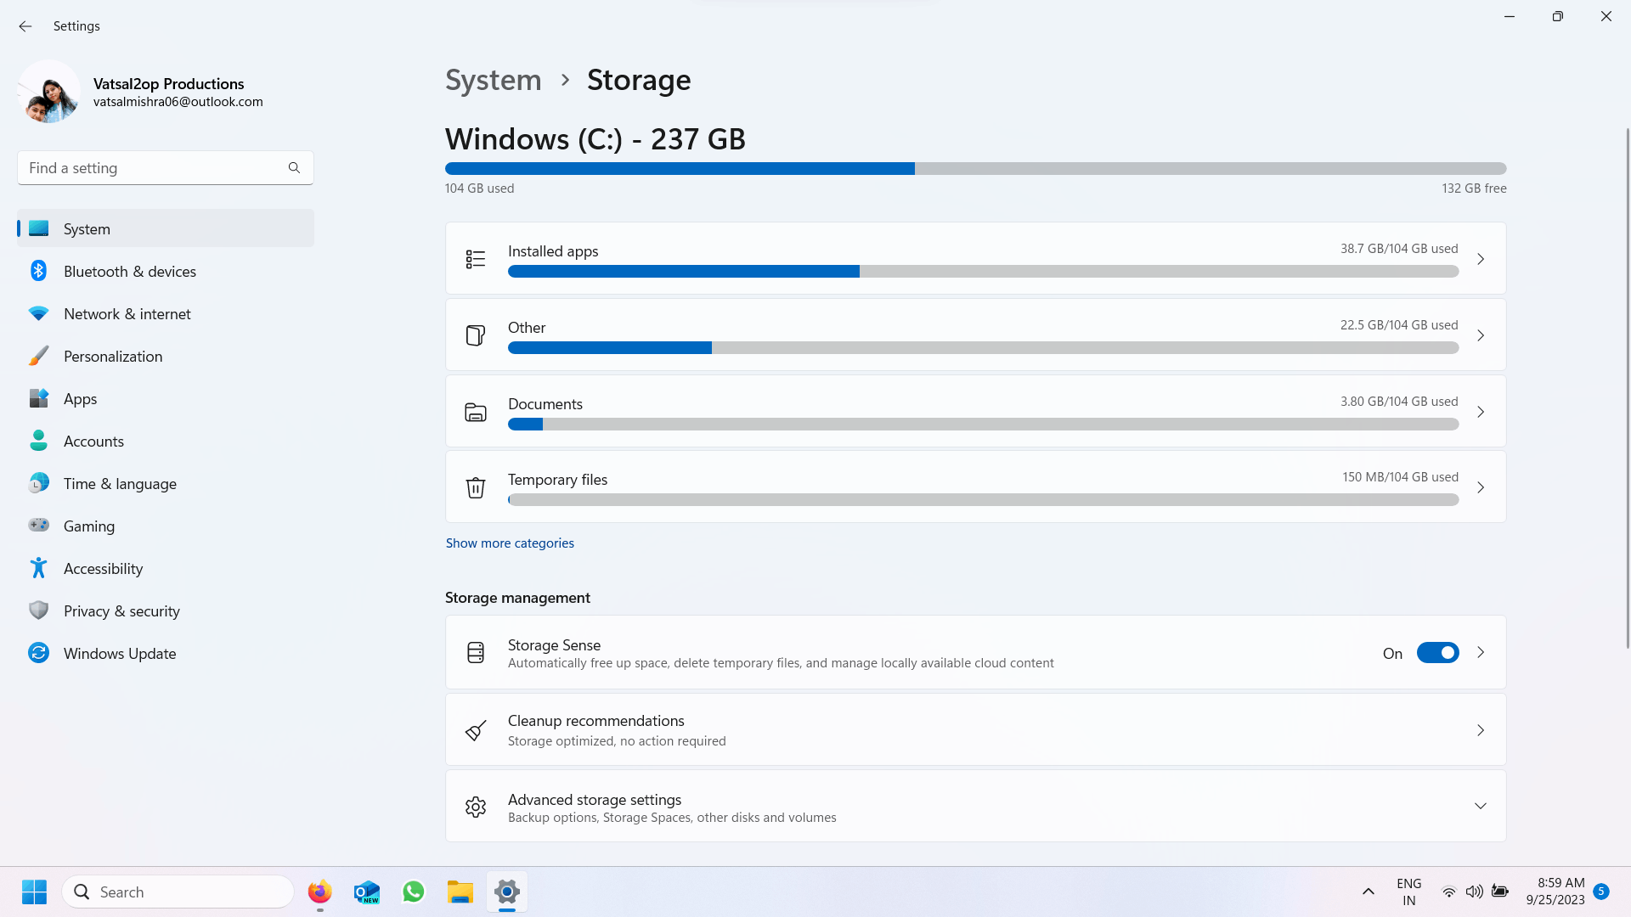The width and height of the screenshot is (1631, 917).
Task: Click Show more categories link
Action: click(x=510, y=543)
